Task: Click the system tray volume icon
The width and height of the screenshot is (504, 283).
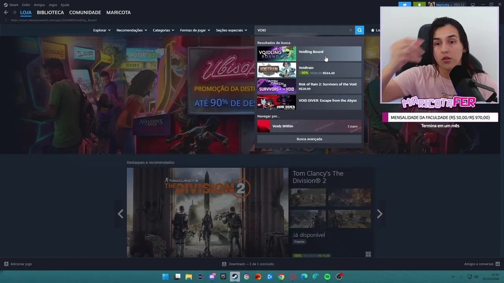Action: pos(476,277)
